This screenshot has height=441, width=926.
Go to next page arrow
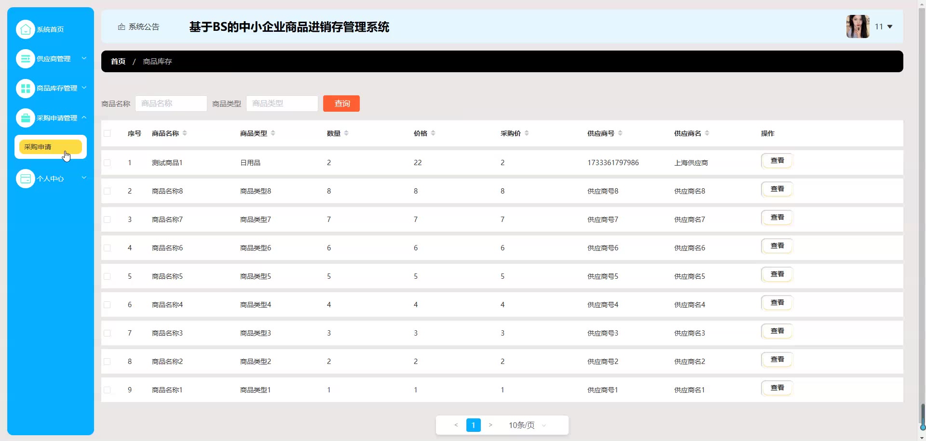tap(490, 425)
